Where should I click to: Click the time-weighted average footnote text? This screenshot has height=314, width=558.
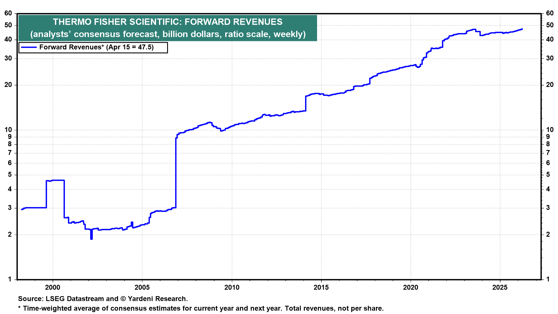coord(201,308)
